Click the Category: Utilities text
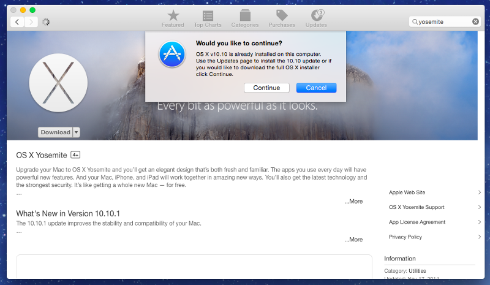This screenshot has width=490, height=285. pos(405,271)
